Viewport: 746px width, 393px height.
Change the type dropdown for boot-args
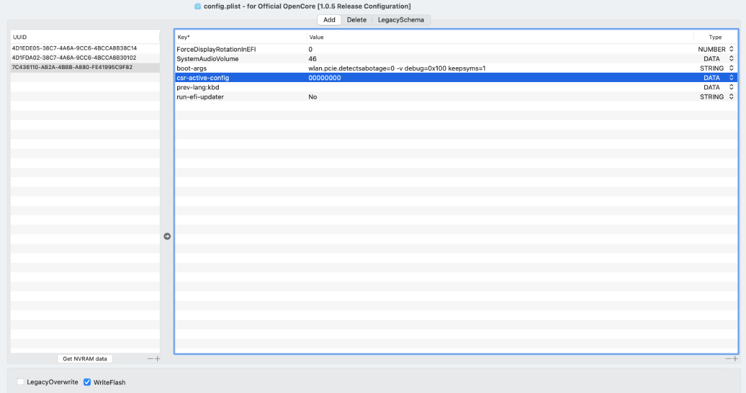731,68
